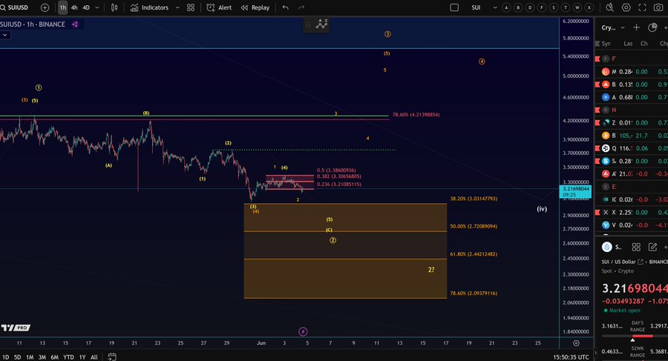Image resolution: width=668 pixels, height=361 pixels.
Task: Redo the last chart action
Action: (301, 7)
